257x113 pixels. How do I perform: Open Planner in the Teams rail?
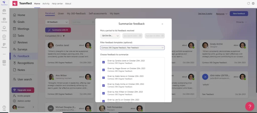[4, 46]
